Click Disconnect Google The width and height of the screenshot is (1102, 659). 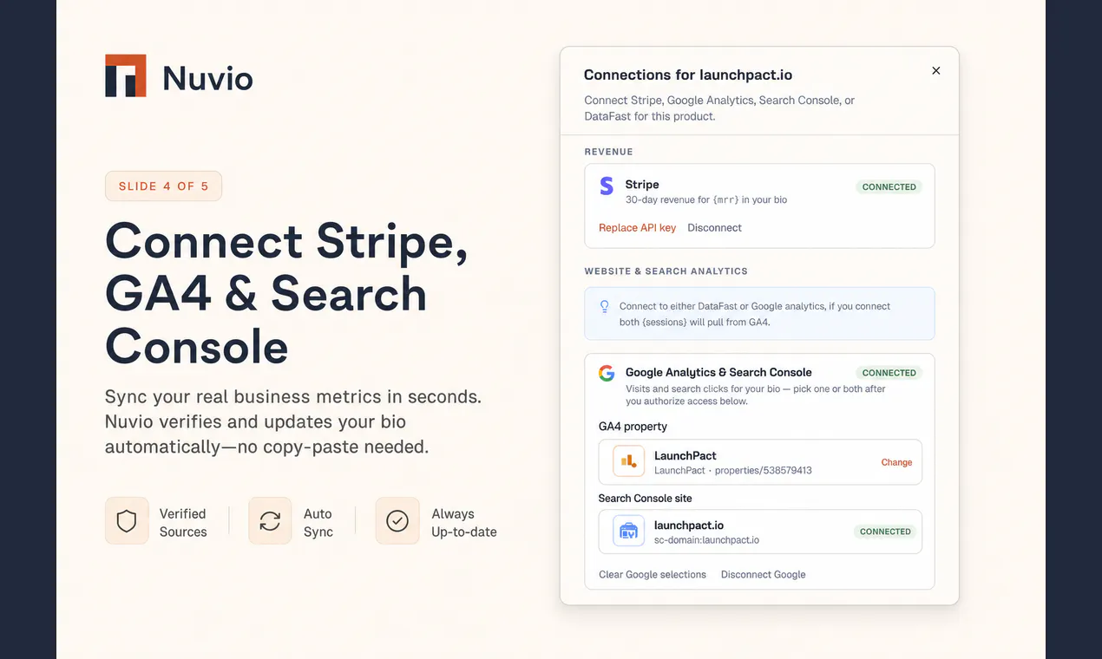763,575
